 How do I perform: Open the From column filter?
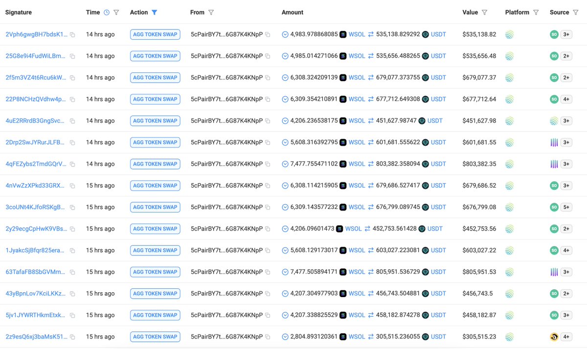210,12
